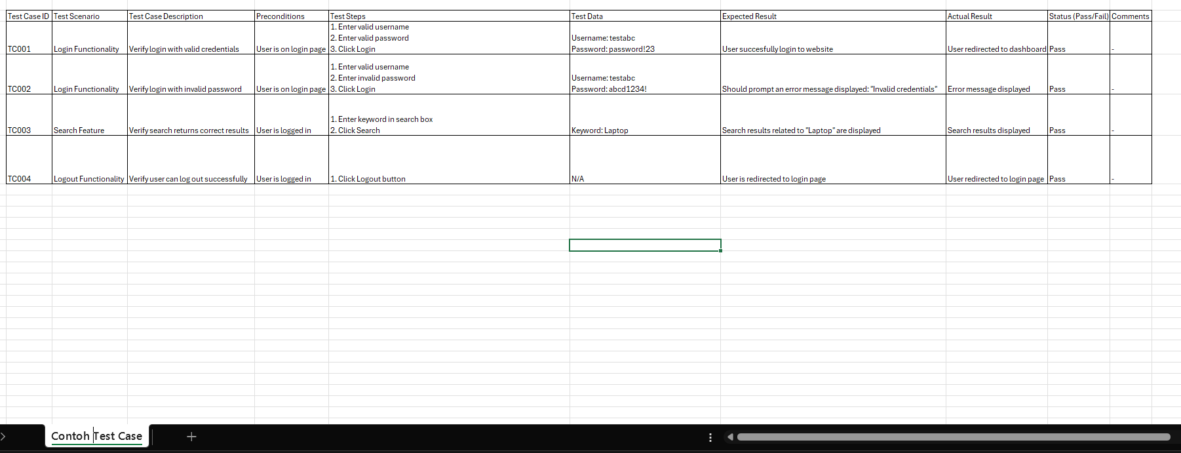Add a new sheet with plus icon
Image resolution: width=1181 pixels, height=453 pixels.
(191, 437)
